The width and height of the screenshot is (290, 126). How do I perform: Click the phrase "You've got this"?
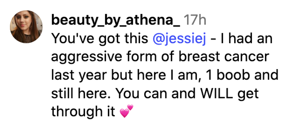(99, 38)
